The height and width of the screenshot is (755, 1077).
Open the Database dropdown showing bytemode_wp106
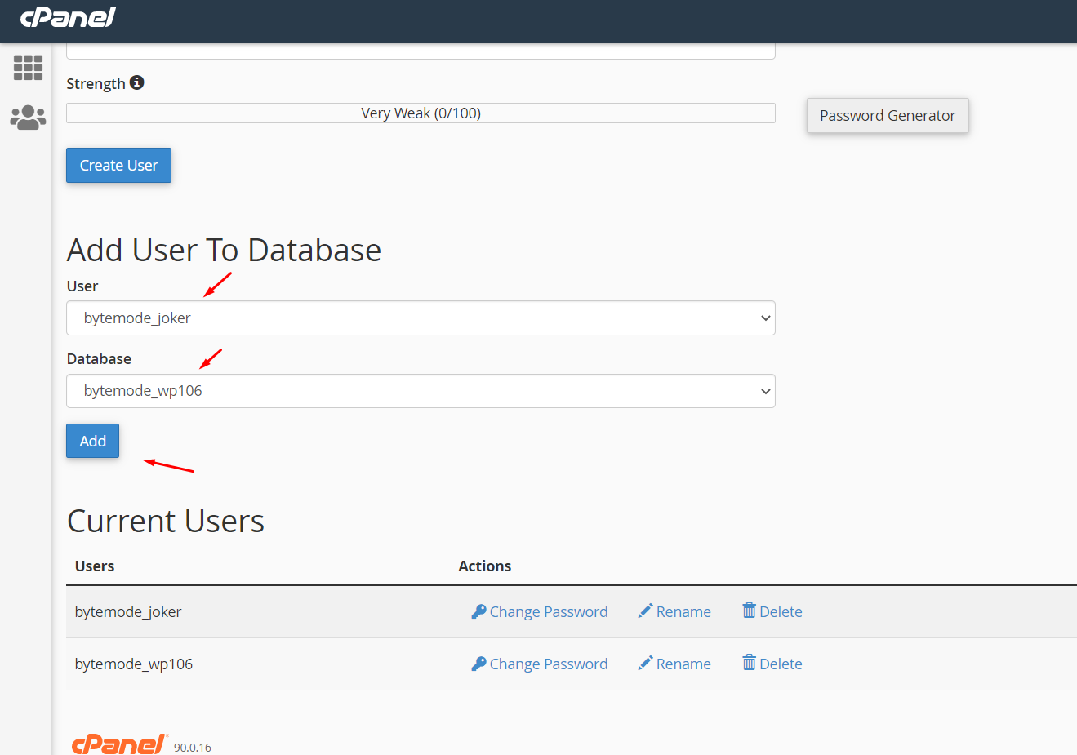pyautogui.click(x=421, y=391)
